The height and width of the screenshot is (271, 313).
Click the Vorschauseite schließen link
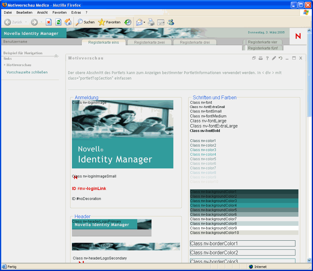click(x=27, y=72)
